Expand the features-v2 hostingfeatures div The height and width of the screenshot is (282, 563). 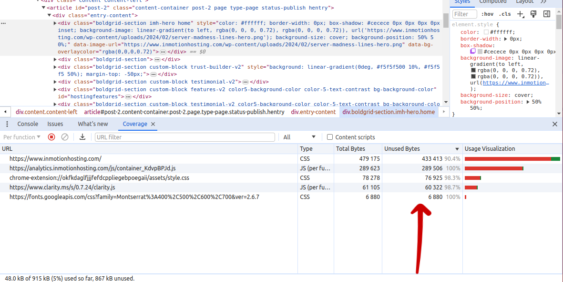tap(55, 89)
